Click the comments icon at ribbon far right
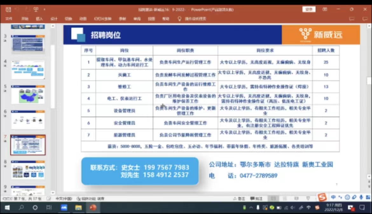The width and height of the screenshot is (372, 214). [365, 19]
